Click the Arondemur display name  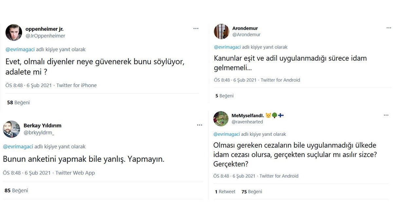(245, 28)
